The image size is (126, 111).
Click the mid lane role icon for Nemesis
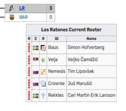(x=43, y=72)
